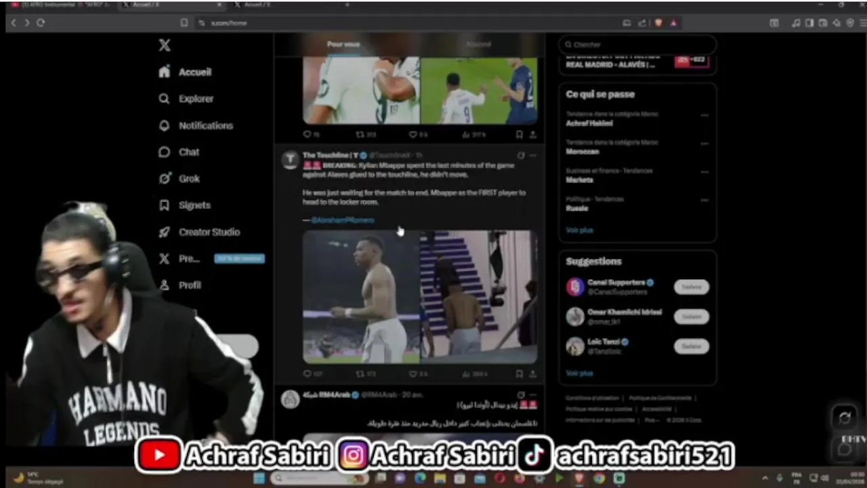This screenshot has height=488, width=867.
Task: Switch to the timeline tab beside Pour vous
Action: (x=478, y=45)
